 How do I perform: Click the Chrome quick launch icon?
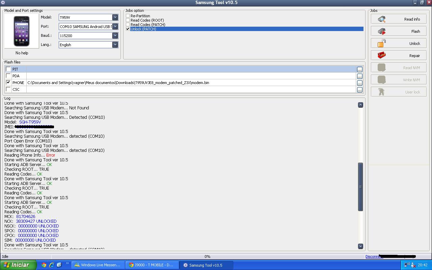coord(44,265)
